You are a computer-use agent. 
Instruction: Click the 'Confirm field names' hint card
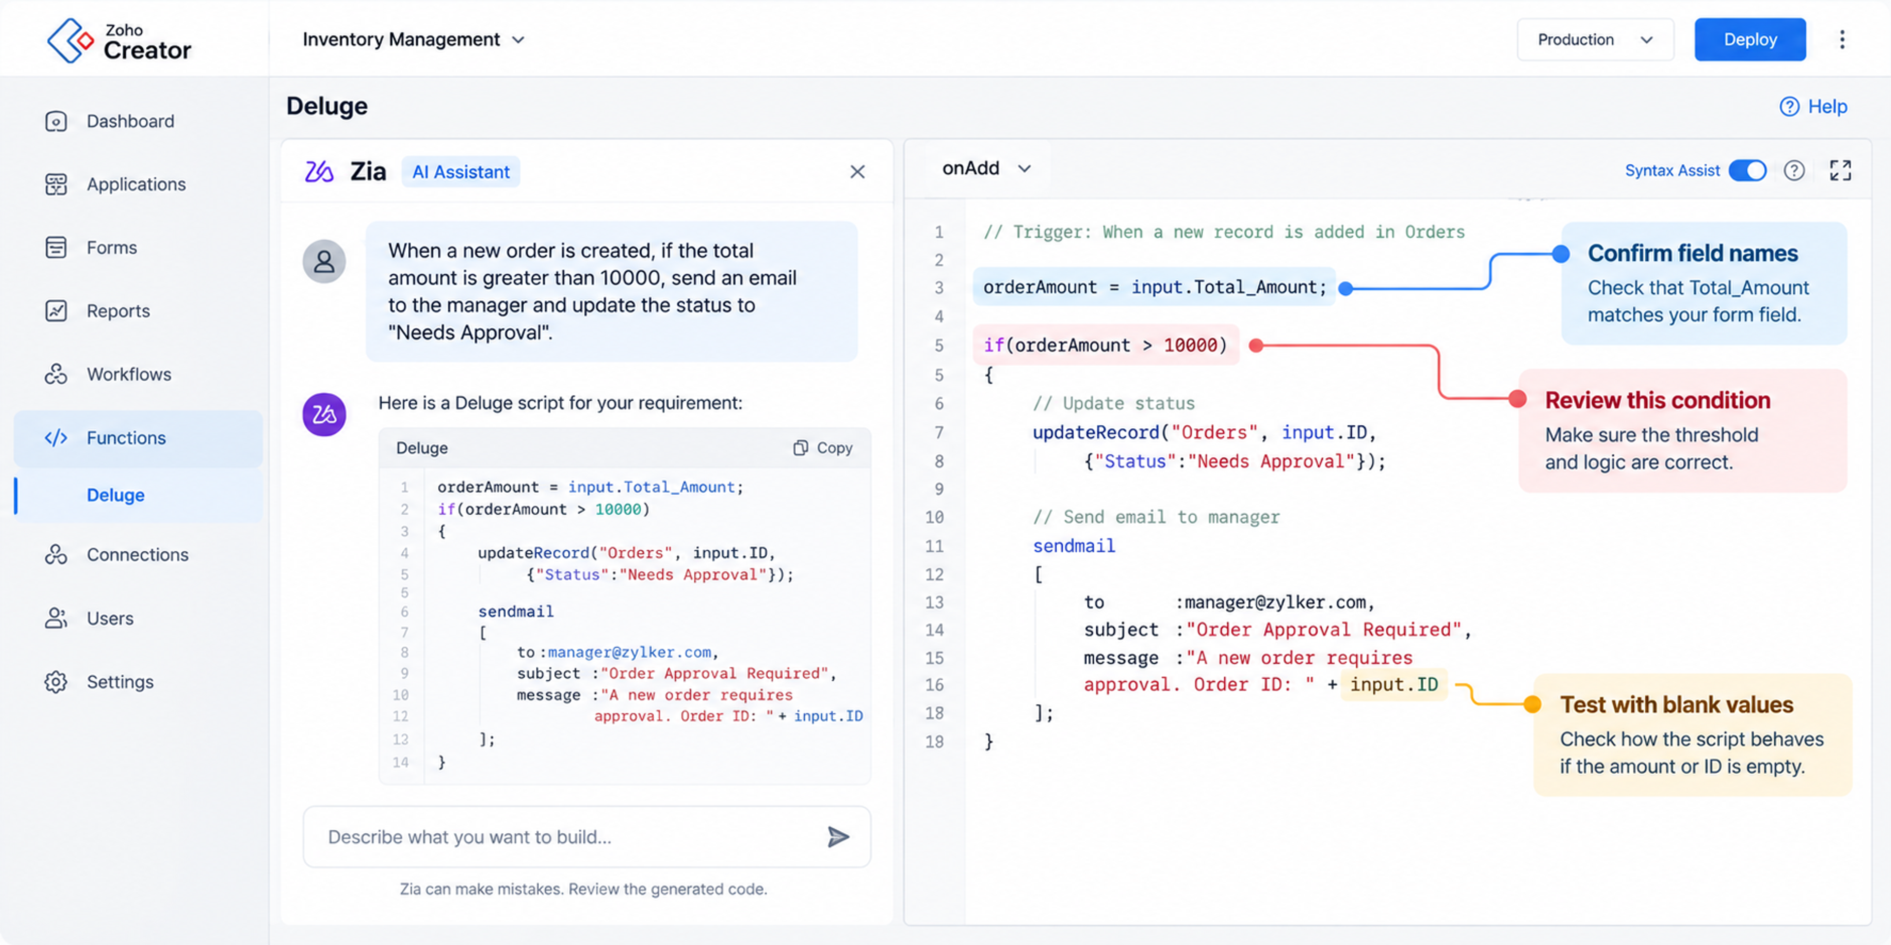point(1704,283)
